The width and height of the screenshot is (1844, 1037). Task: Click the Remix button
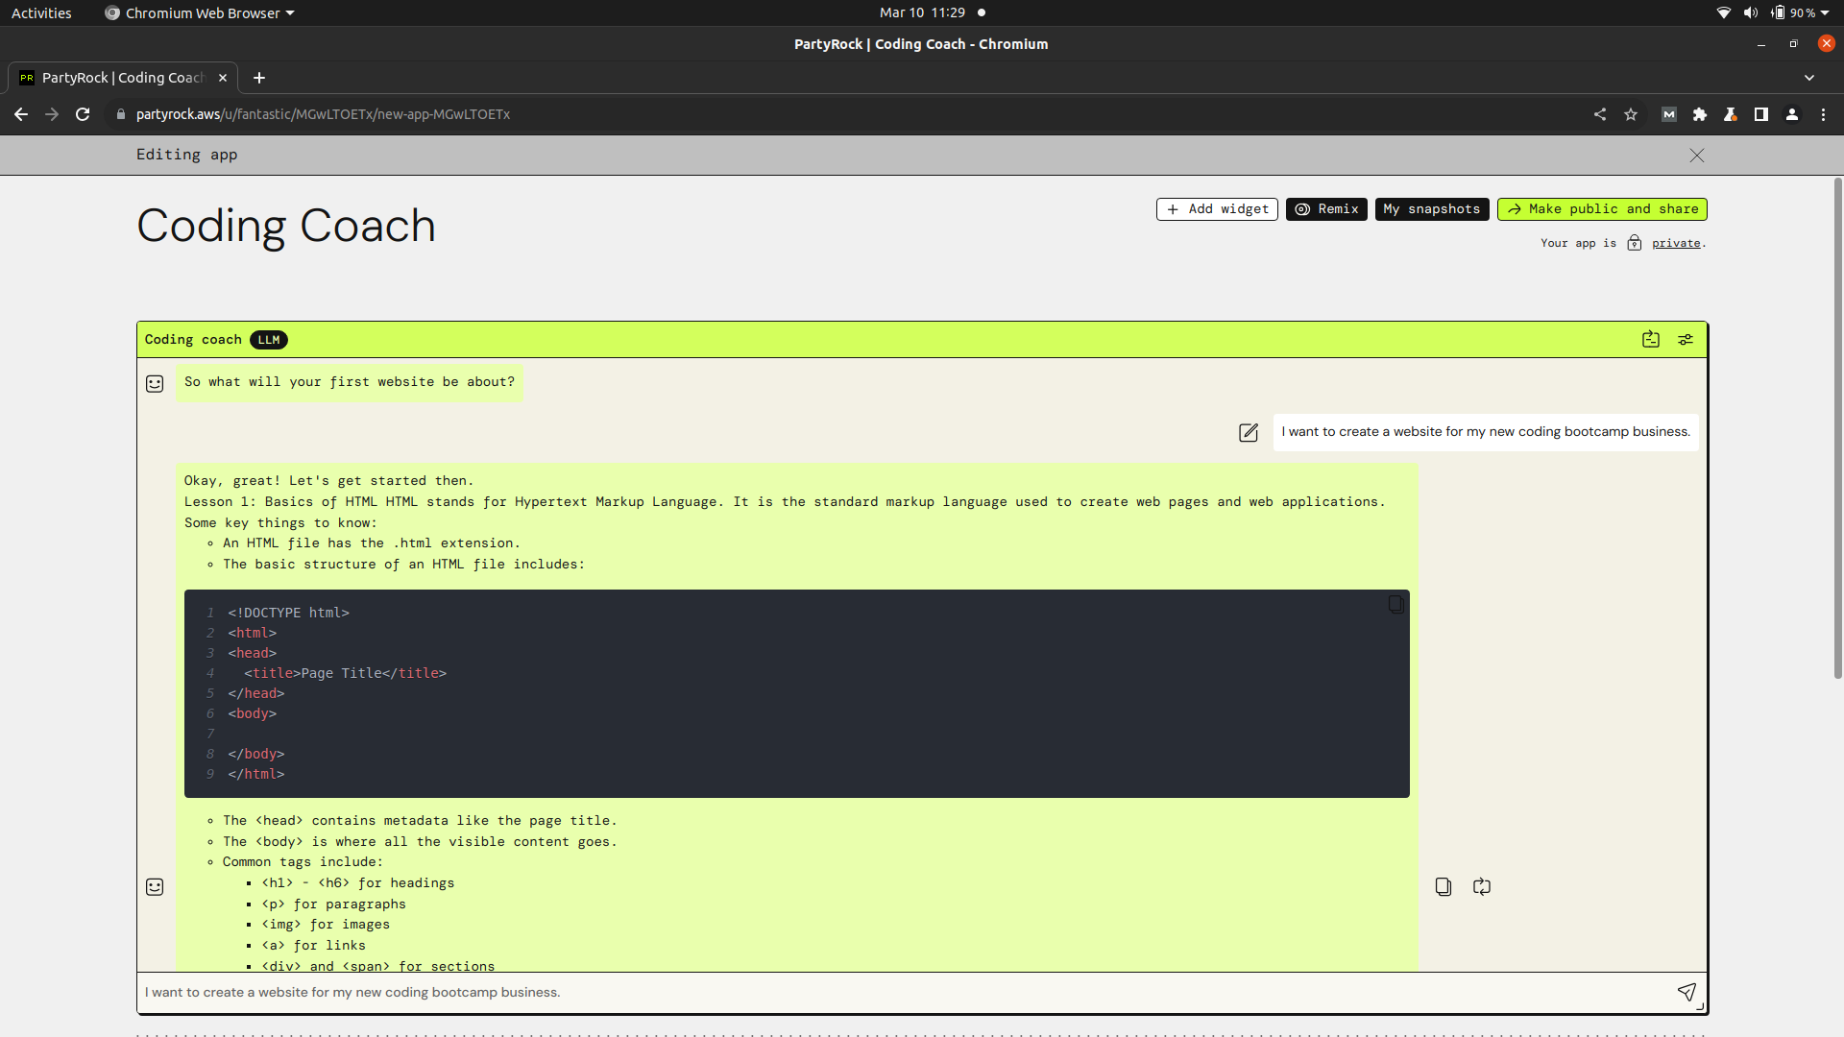pos(1326,209)
